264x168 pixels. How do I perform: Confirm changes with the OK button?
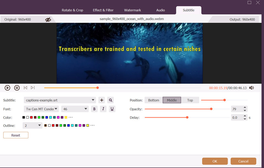pyautogui.click(x=215, y=161)
